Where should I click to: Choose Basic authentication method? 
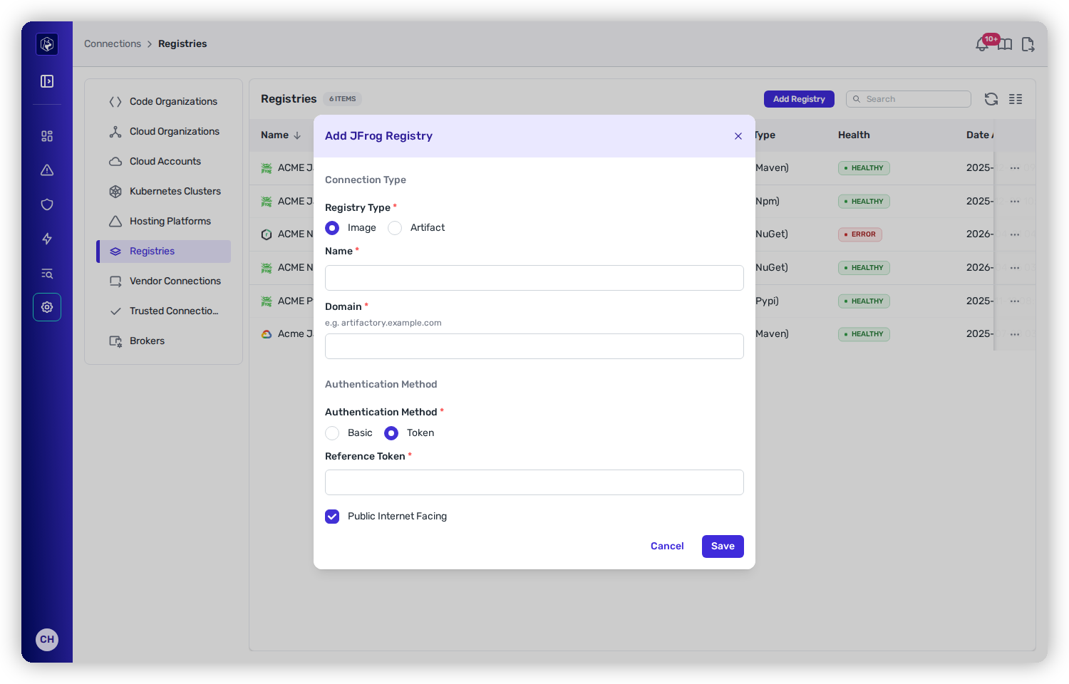tap(332, 433)
